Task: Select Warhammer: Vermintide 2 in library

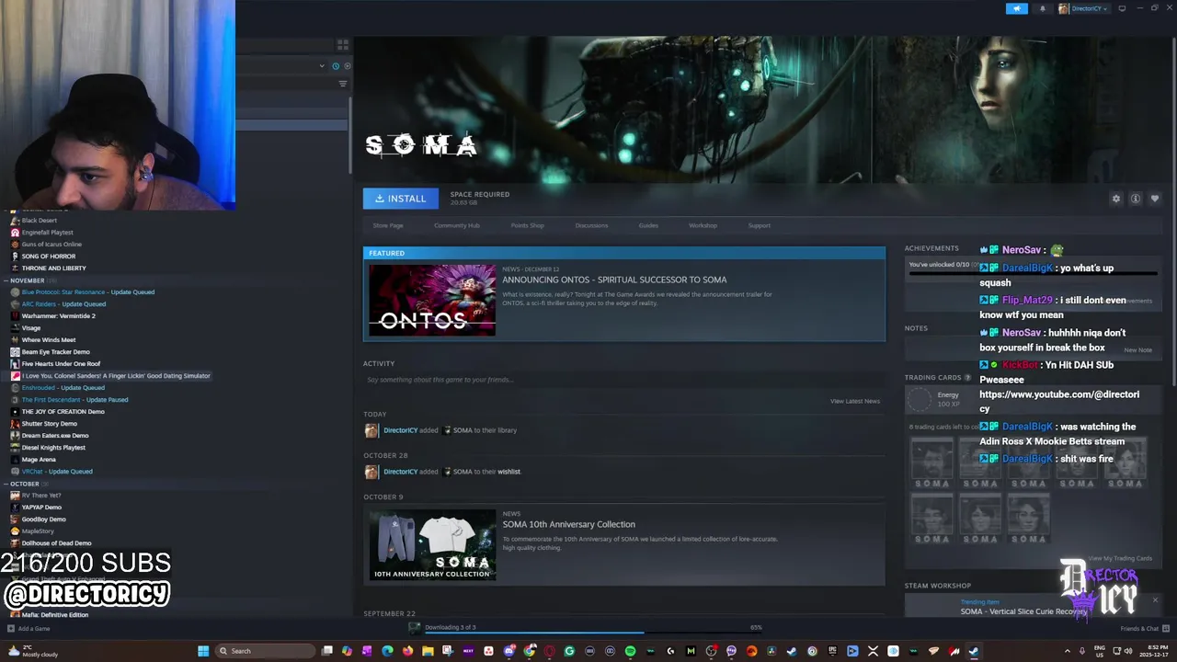Action: click(x=58, y=316)
